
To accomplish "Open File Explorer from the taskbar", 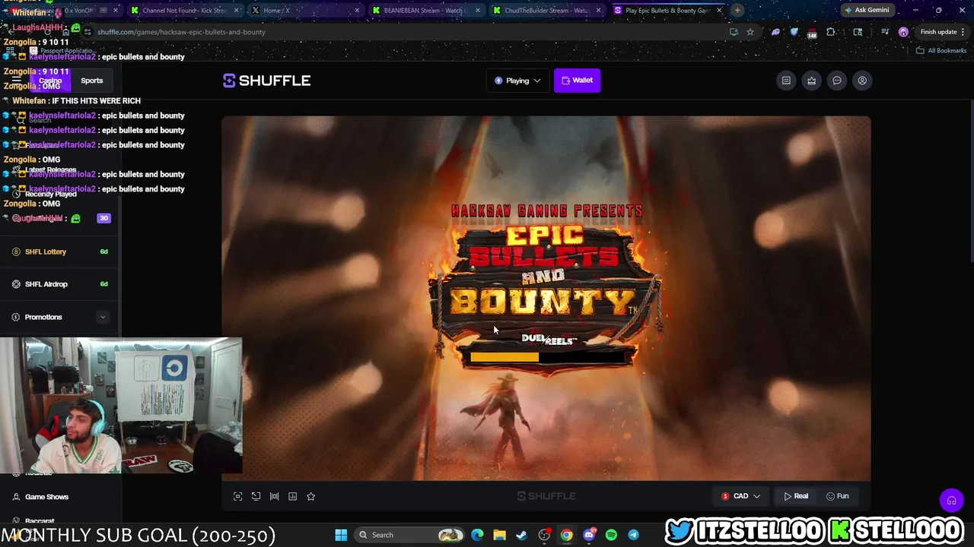I will point(499,535).
